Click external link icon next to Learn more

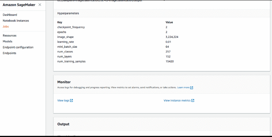click(x=192, y=88)
